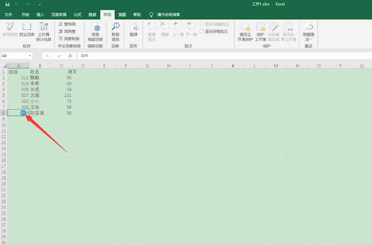Select column A header

[18, 66]
